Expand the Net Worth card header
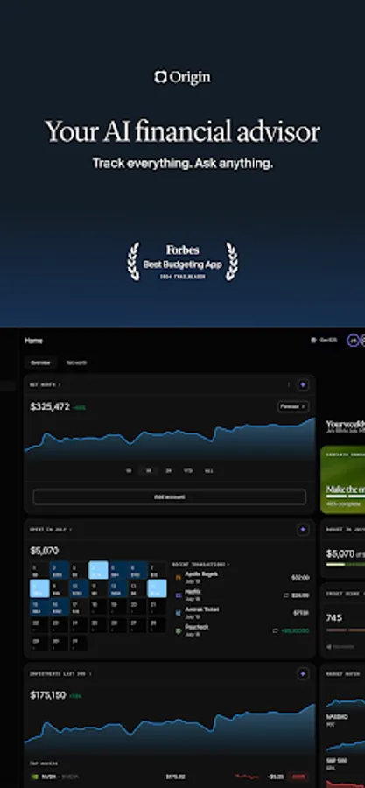365x788 pixels. pos(46,385)
